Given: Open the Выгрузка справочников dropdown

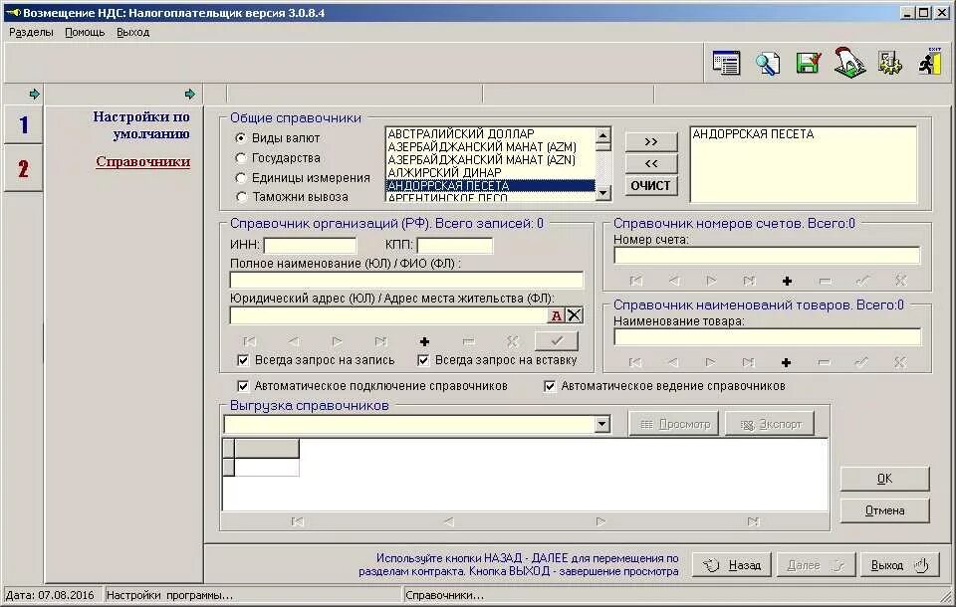Looking at the screenshot, I should (x=601, y=424).
